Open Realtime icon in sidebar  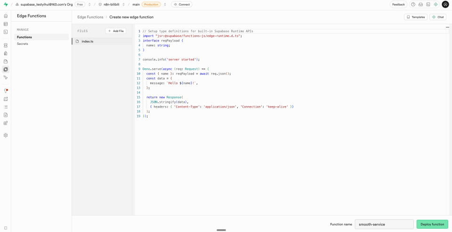pos(6,77)
